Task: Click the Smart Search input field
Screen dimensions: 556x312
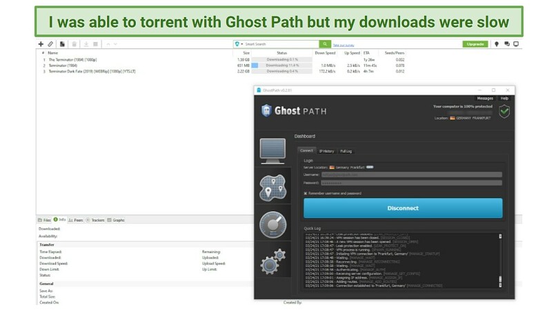Action: click(281, 44)
